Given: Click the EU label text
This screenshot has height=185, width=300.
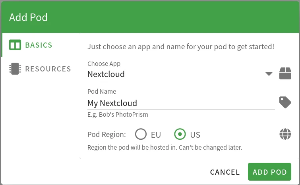Looking at the screenshot, I should pyautogui.click(x=156, y=135).
